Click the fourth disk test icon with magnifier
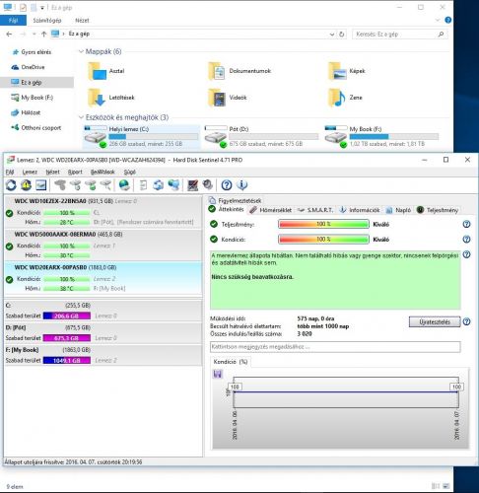The height and width of the screenshot is (493, 479). [105, 185]
